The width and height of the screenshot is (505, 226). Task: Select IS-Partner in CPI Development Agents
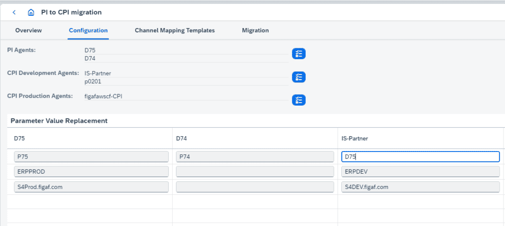point(98,74)
